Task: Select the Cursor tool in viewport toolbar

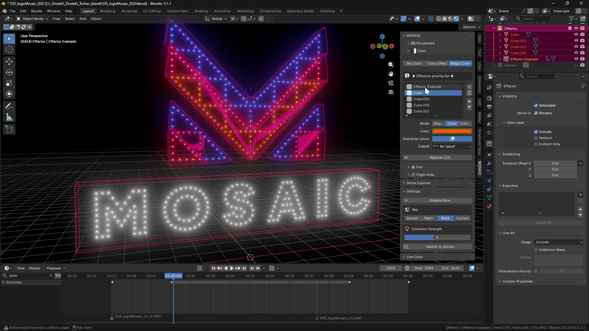Action: tap(9, 49)
